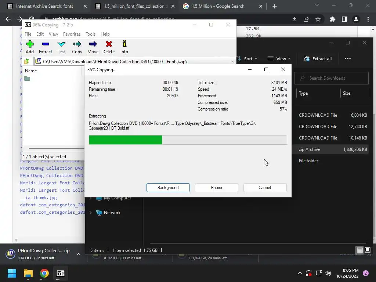Open the File menu in 7-Zip
376x282 pixels.
click(x=28, y=34)
